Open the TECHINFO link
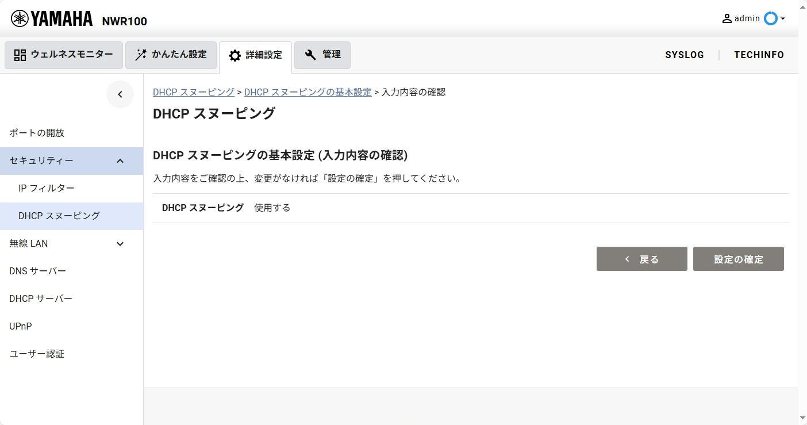 tap(759, 55)
